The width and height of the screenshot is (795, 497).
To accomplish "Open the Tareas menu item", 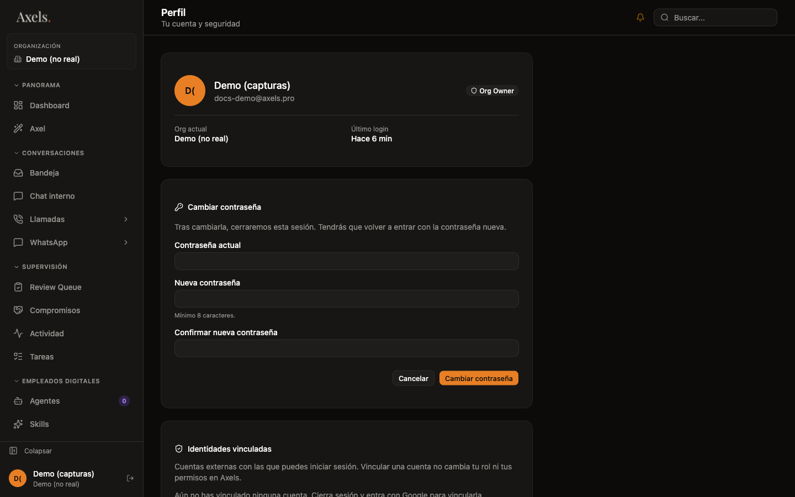I will (71, 357).
